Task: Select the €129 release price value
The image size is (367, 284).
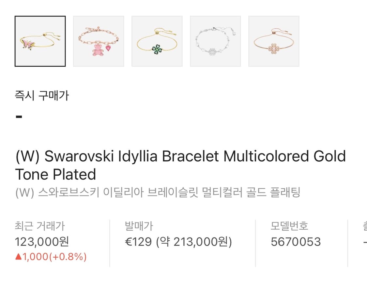Action: point(139,242)
